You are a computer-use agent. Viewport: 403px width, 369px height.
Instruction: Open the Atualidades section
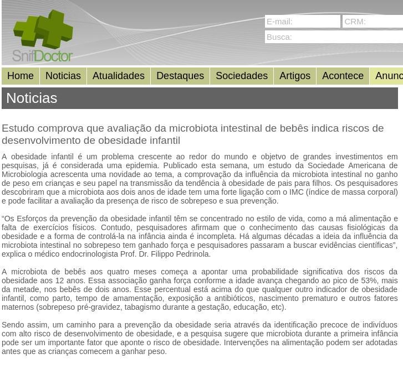pos(118,76)
